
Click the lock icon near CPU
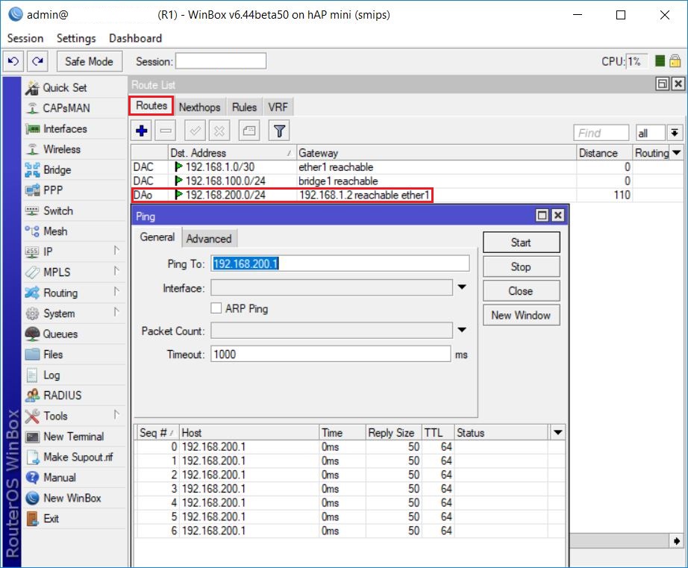point(675,61)
